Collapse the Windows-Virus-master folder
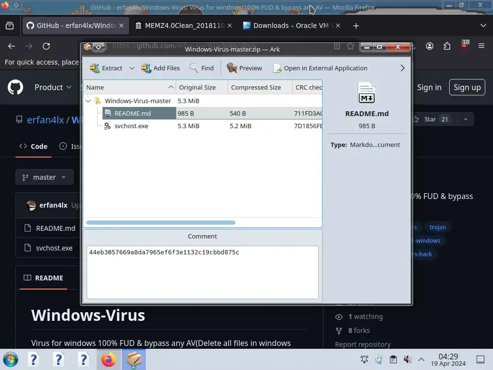The width and height of the screenshot is (493, 370). click(x=89, y=101)
